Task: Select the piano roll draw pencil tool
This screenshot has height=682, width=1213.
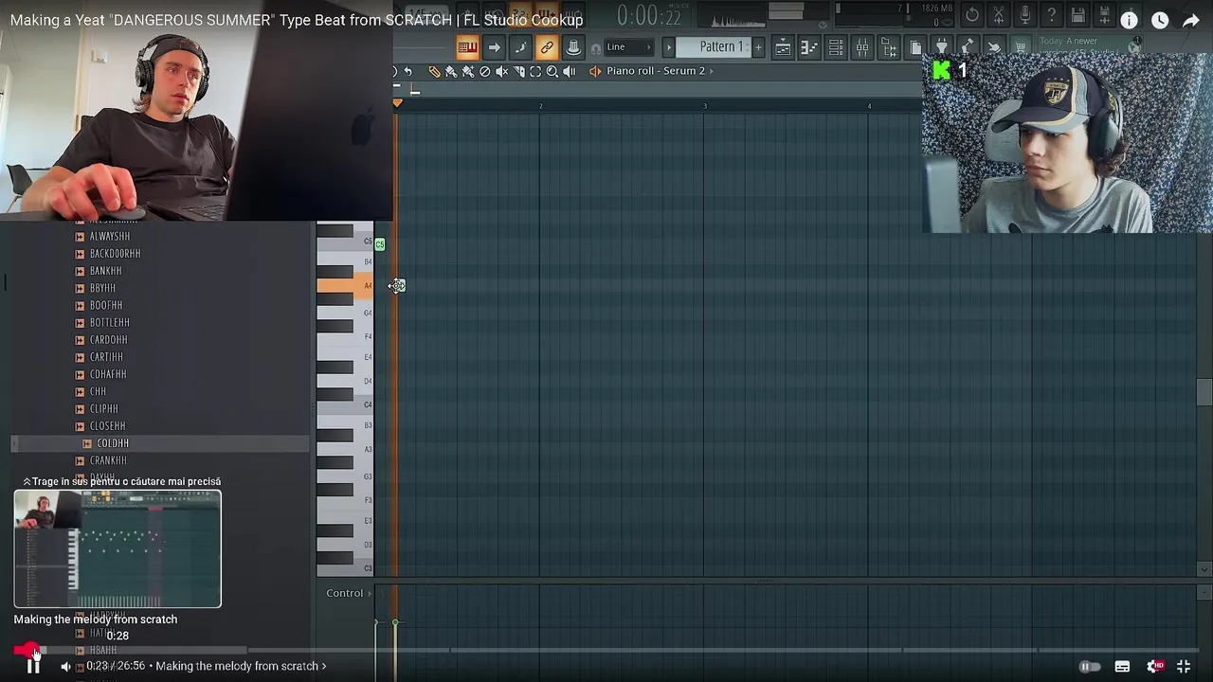Action: pyautogui.click(x=434, y=71)
